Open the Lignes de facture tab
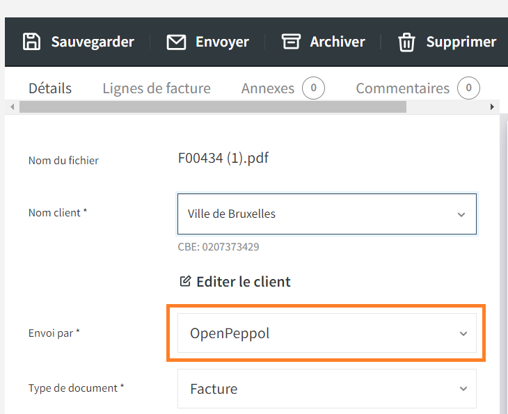This screenshot has width=508, height=414. 157,88
